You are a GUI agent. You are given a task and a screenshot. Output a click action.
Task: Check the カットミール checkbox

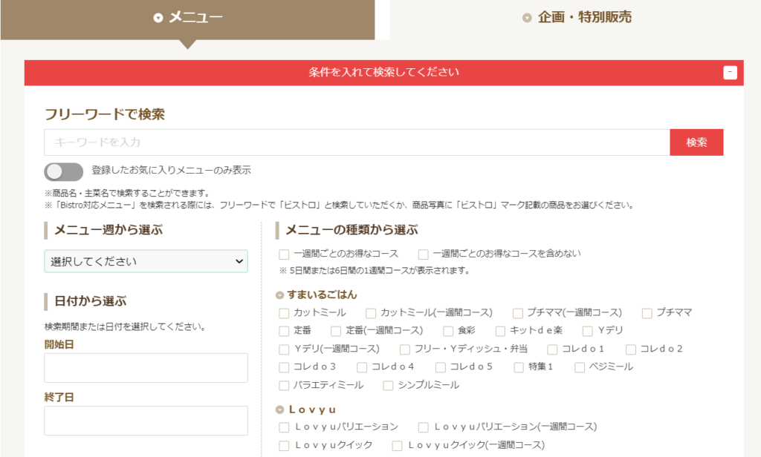click(x=283, y=313)
